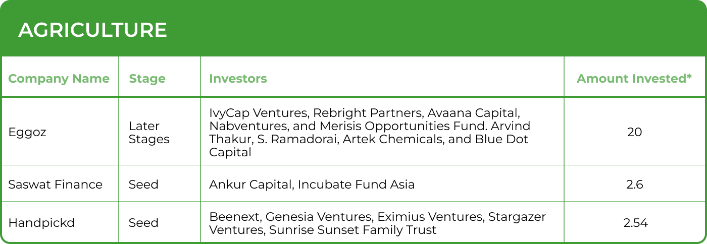Select Ankur Capital, Incubate Fund Asia text
707x244 pixels.
(312, 185)
